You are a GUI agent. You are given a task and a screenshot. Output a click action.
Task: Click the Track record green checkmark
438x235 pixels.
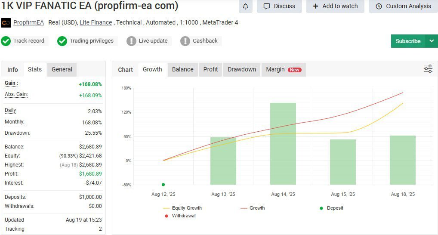(x=6, y=41)
